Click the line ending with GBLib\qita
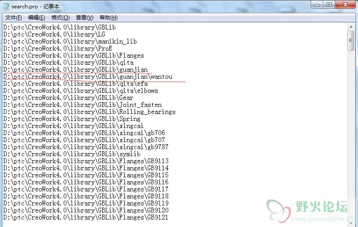 (68, 62)
